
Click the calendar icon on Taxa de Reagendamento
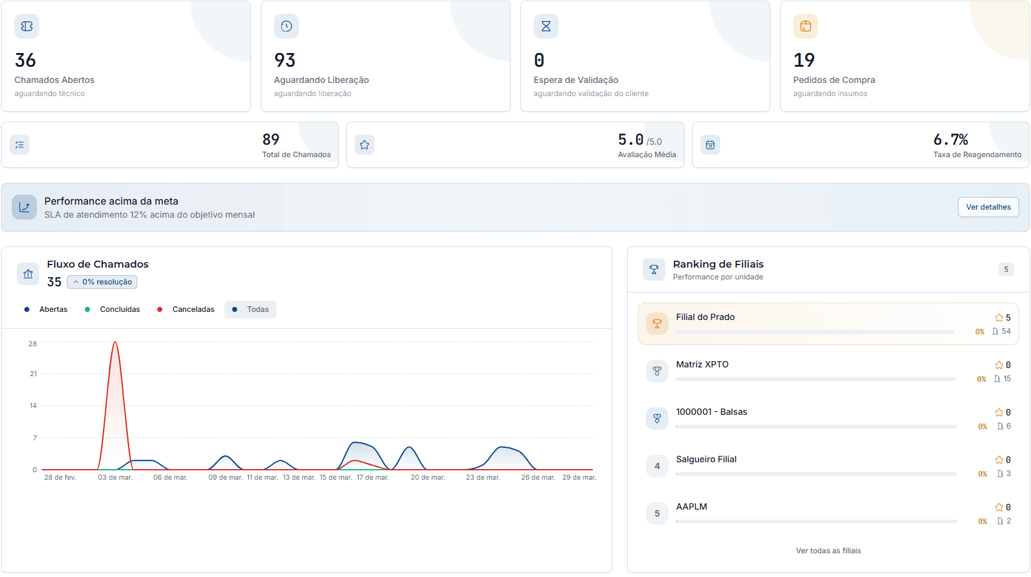point(710,145)
